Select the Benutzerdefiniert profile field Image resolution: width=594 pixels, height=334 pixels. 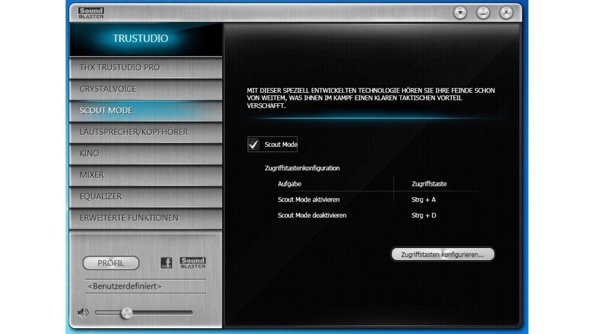tap(145, 286)
